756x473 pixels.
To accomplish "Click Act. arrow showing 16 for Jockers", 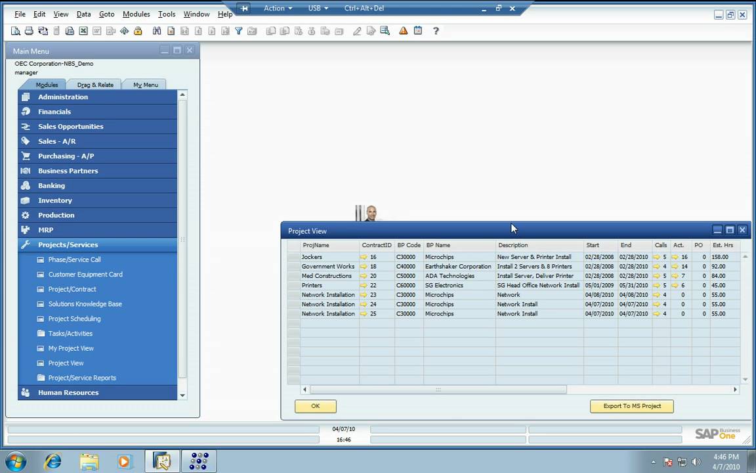I will click(675, 258).
